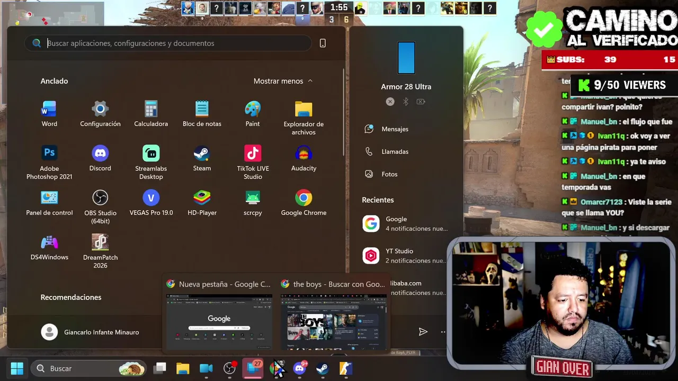
Task: Click the send arrow icon in phone panel
Action: click(x=423, y=332)
